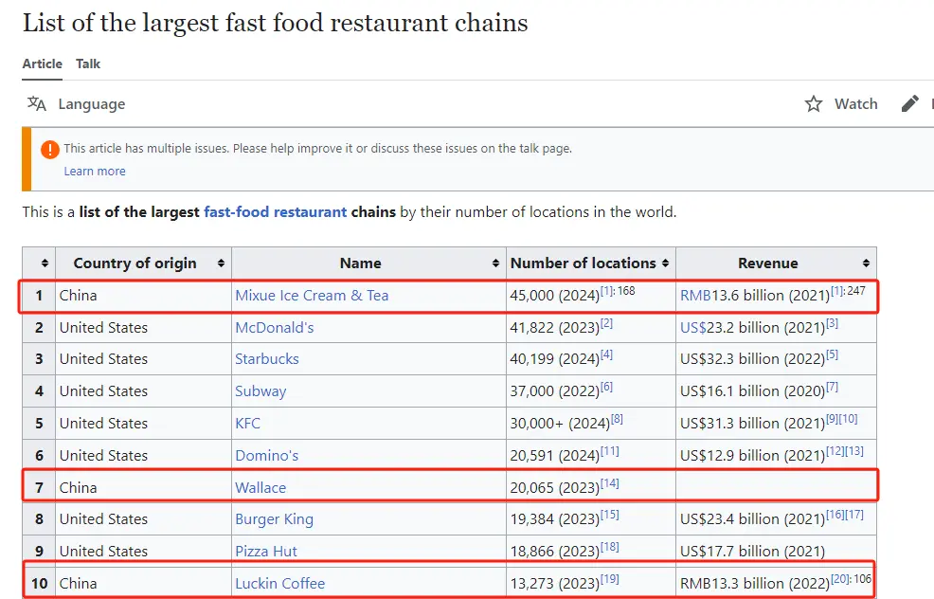Image resolution: width=934 pixels, height=599 pixels.
Task: Select the page title heading text
Action: coord(276,24)
